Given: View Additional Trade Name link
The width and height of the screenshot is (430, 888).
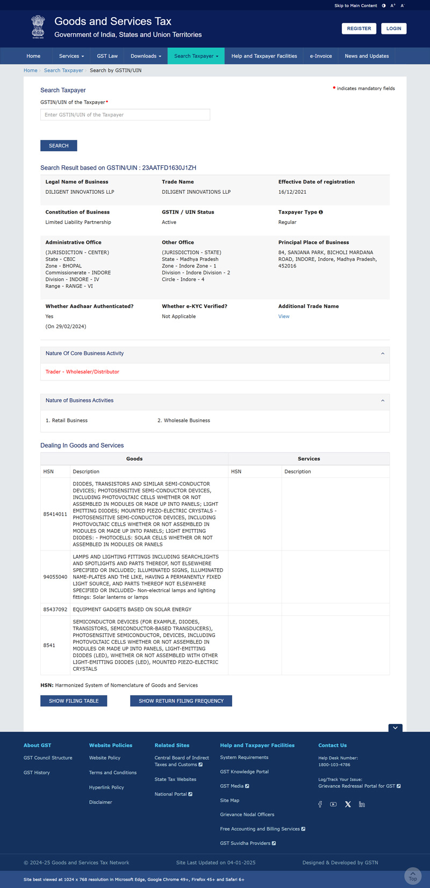Looking at the screenshot, I should pyautogui.click(x=284, y=316).
